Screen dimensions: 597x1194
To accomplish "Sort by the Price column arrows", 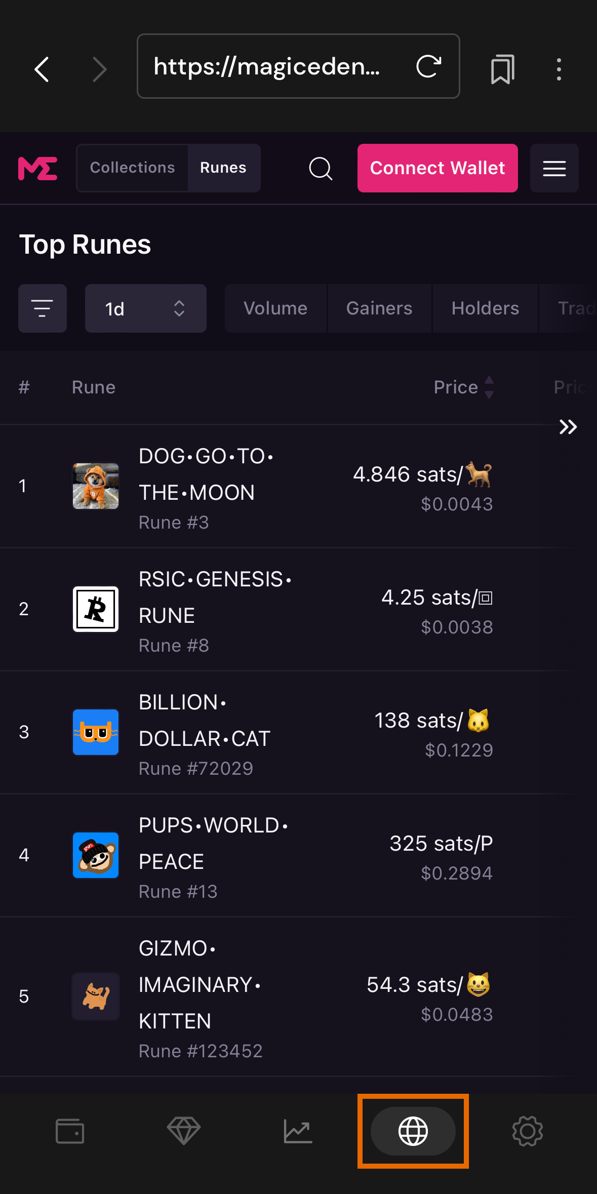I will 489,387.
